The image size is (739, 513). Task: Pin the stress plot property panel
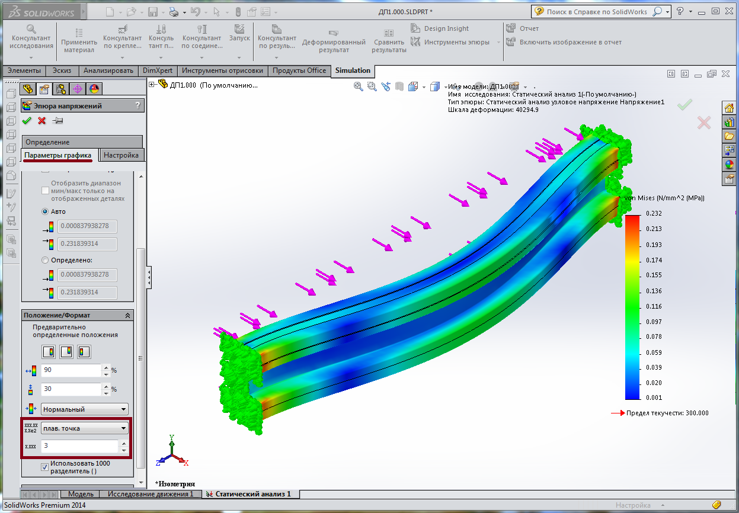pyautogui.click(x=57, y=121)
